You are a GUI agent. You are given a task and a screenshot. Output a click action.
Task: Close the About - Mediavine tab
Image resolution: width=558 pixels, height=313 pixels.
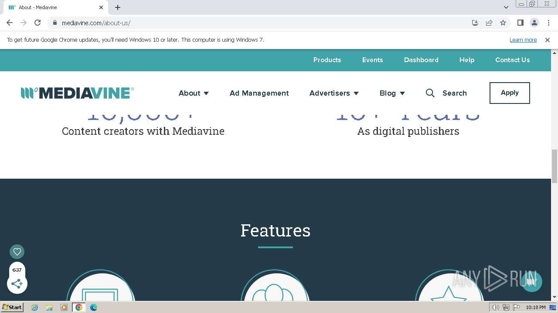101,7
